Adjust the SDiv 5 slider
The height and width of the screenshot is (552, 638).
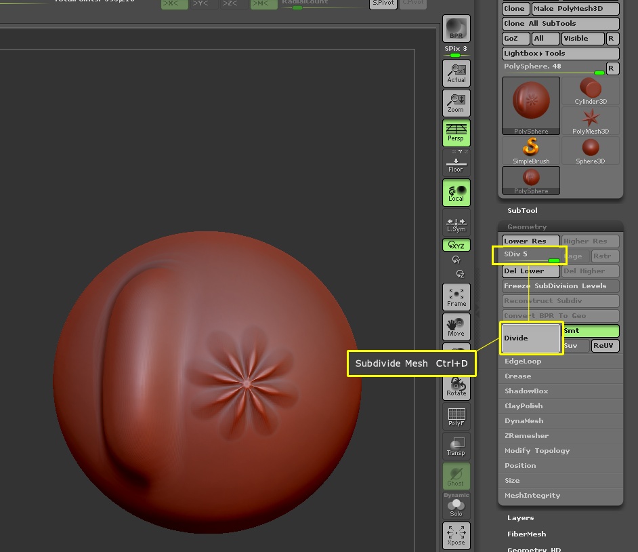coord(531,256)
